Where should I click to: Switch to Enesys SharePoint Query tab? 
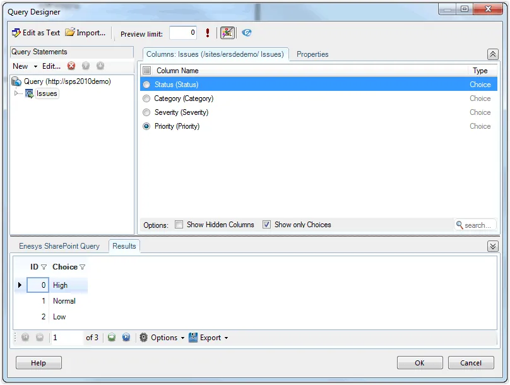pos(59,246)
